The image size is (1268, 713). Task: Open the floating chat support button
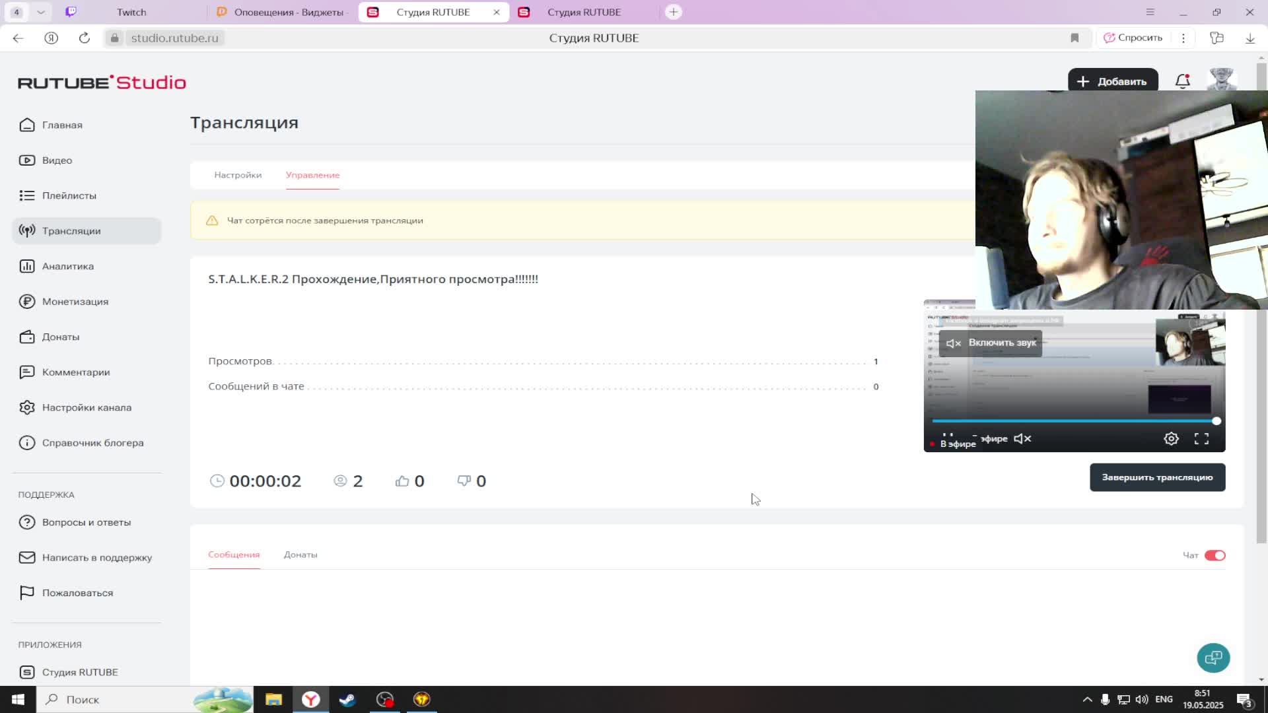point(1213,658)
